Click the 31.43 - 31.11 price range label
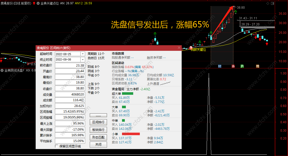The image size is (288, 156). click(248, 18)
